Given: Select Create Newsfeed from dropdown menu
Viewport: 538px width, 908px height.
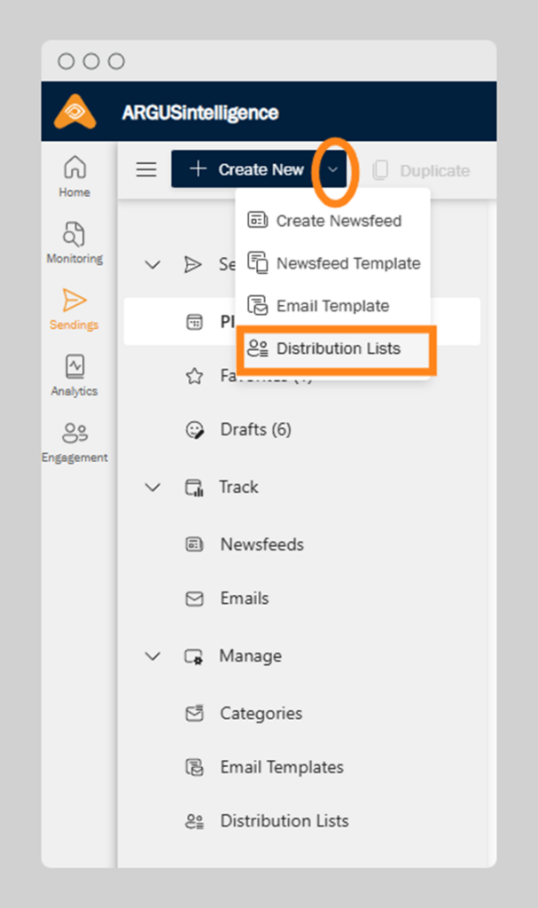Looking at the screenshot, I should click(338, 221).
